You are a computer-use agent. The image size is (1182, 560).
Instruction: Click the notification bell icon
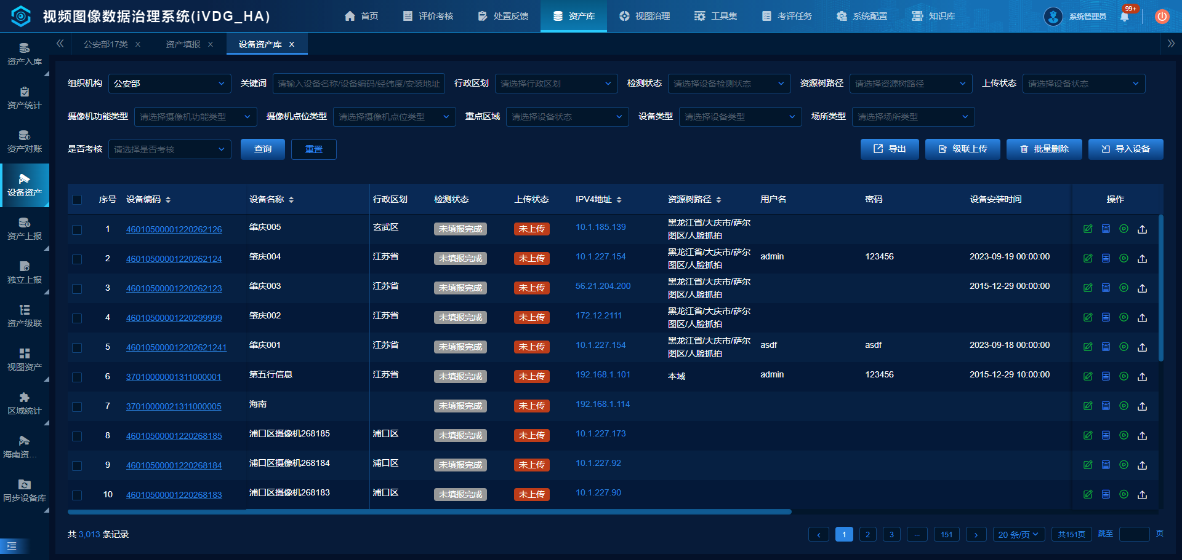point(1125,16)
